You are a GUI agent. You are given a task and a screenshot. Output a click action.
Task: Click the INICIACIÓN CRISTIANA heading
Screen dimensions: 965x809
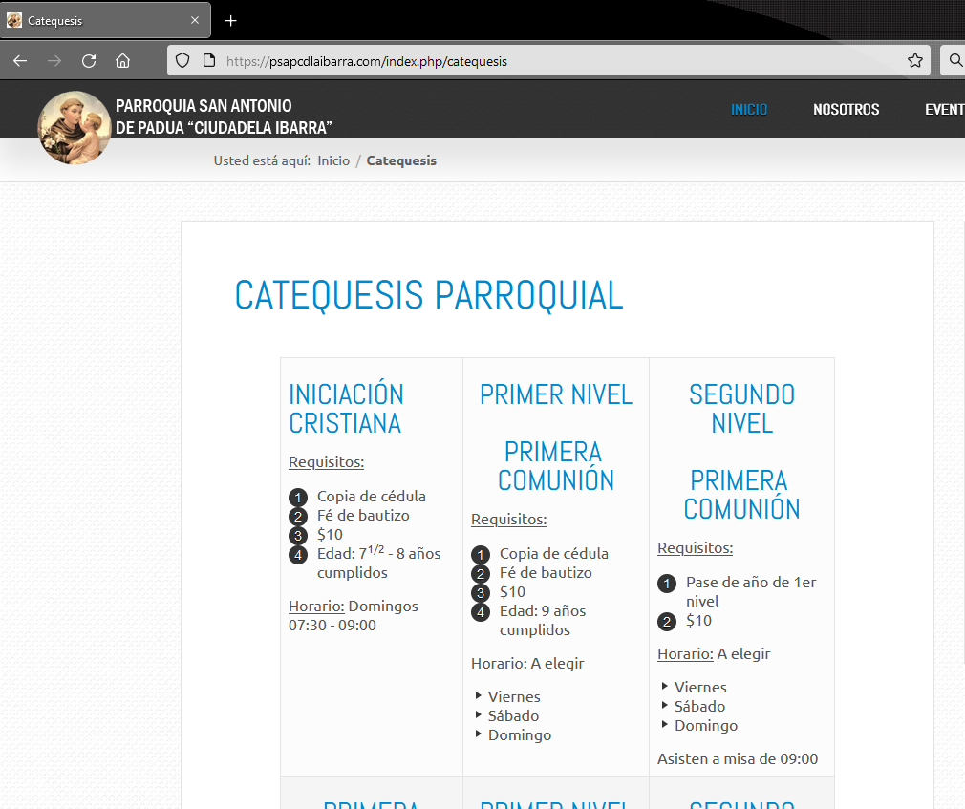(x=346, y=408)
